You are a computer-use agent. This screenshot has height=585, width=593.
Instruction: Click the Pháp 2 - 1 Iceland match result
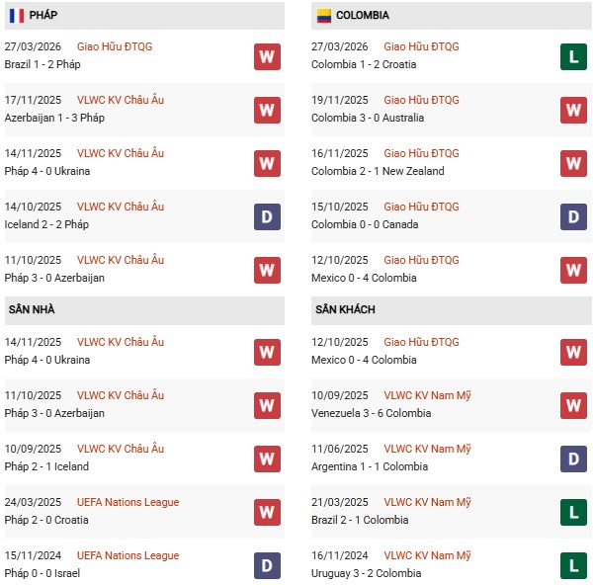click(x=46, y=466)
